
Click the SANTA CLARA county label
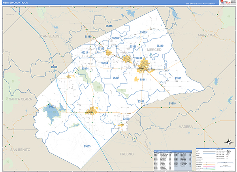click(x=23, y=98)
